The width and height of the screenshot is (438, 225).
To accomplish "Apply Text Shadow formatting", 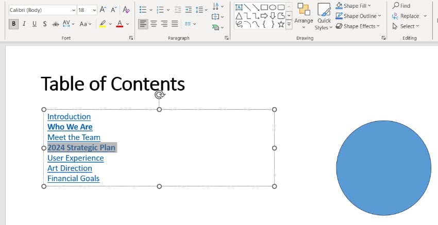I will [45, 24].
